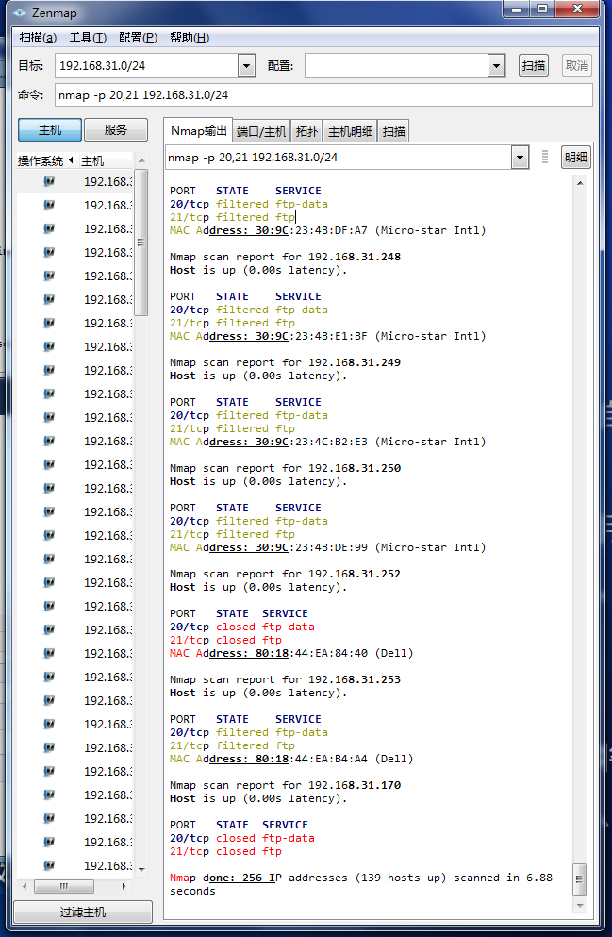Select the 服务 services toggle button
Viewport: 612px width, 937px height.
[x=116, y=129]
